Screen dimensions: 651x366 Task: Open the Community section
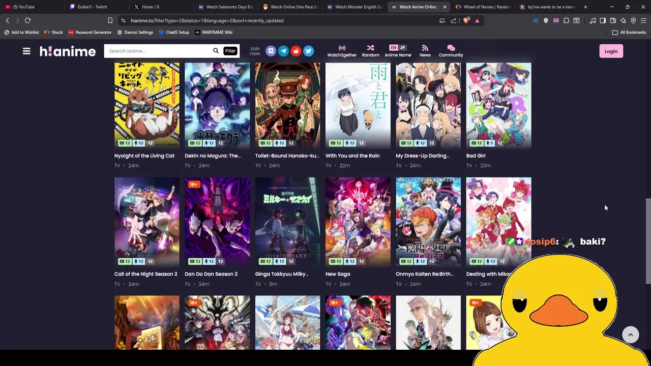451,51
